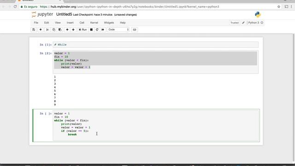Go back in the browser
This screenshot has height=166, width=295.
point(3,6)
